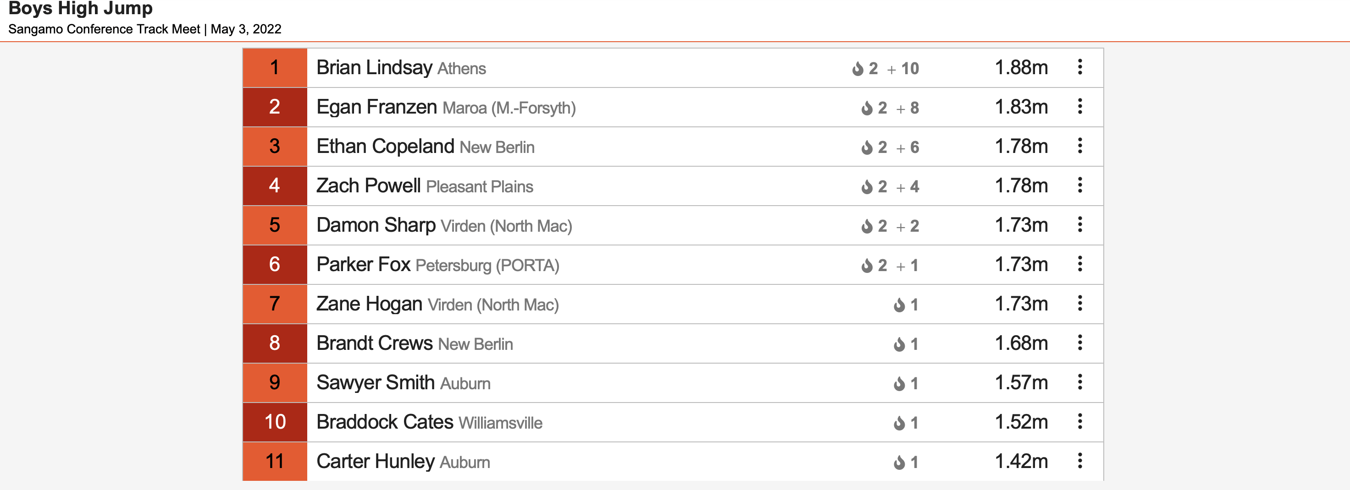This screenshot has height=490, width=1350.
Task: Open athlete Ethan Copeland's profile
Action: point(385,146)
